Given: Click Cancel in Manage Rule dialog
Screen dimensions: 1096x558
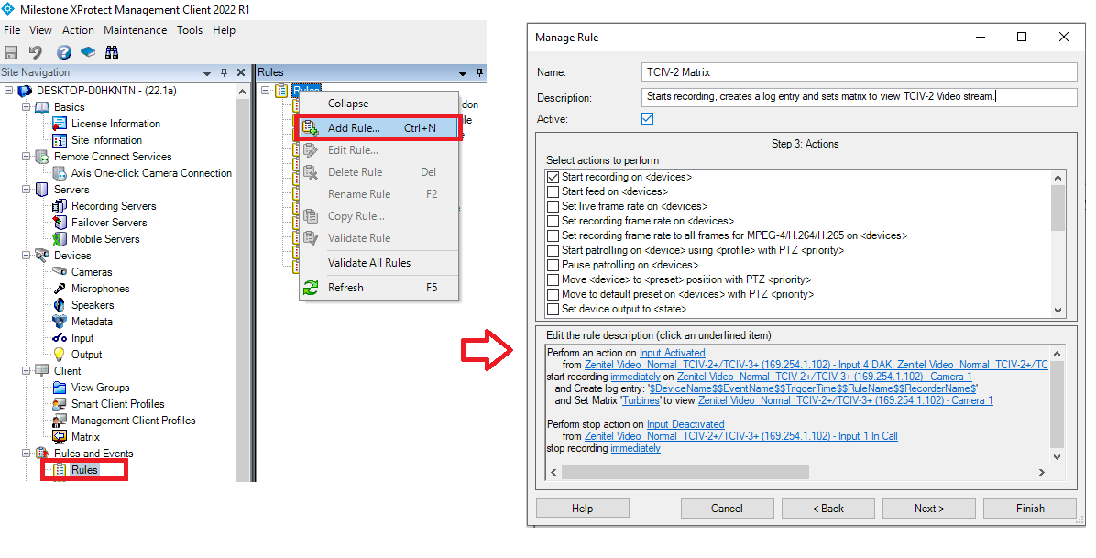Looking at the screenshot, I should [727, 509].
